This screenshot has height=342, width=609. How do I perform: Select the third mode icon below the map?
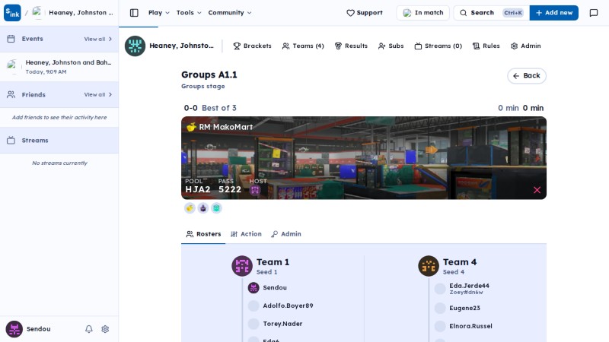(x=216, y=208)
